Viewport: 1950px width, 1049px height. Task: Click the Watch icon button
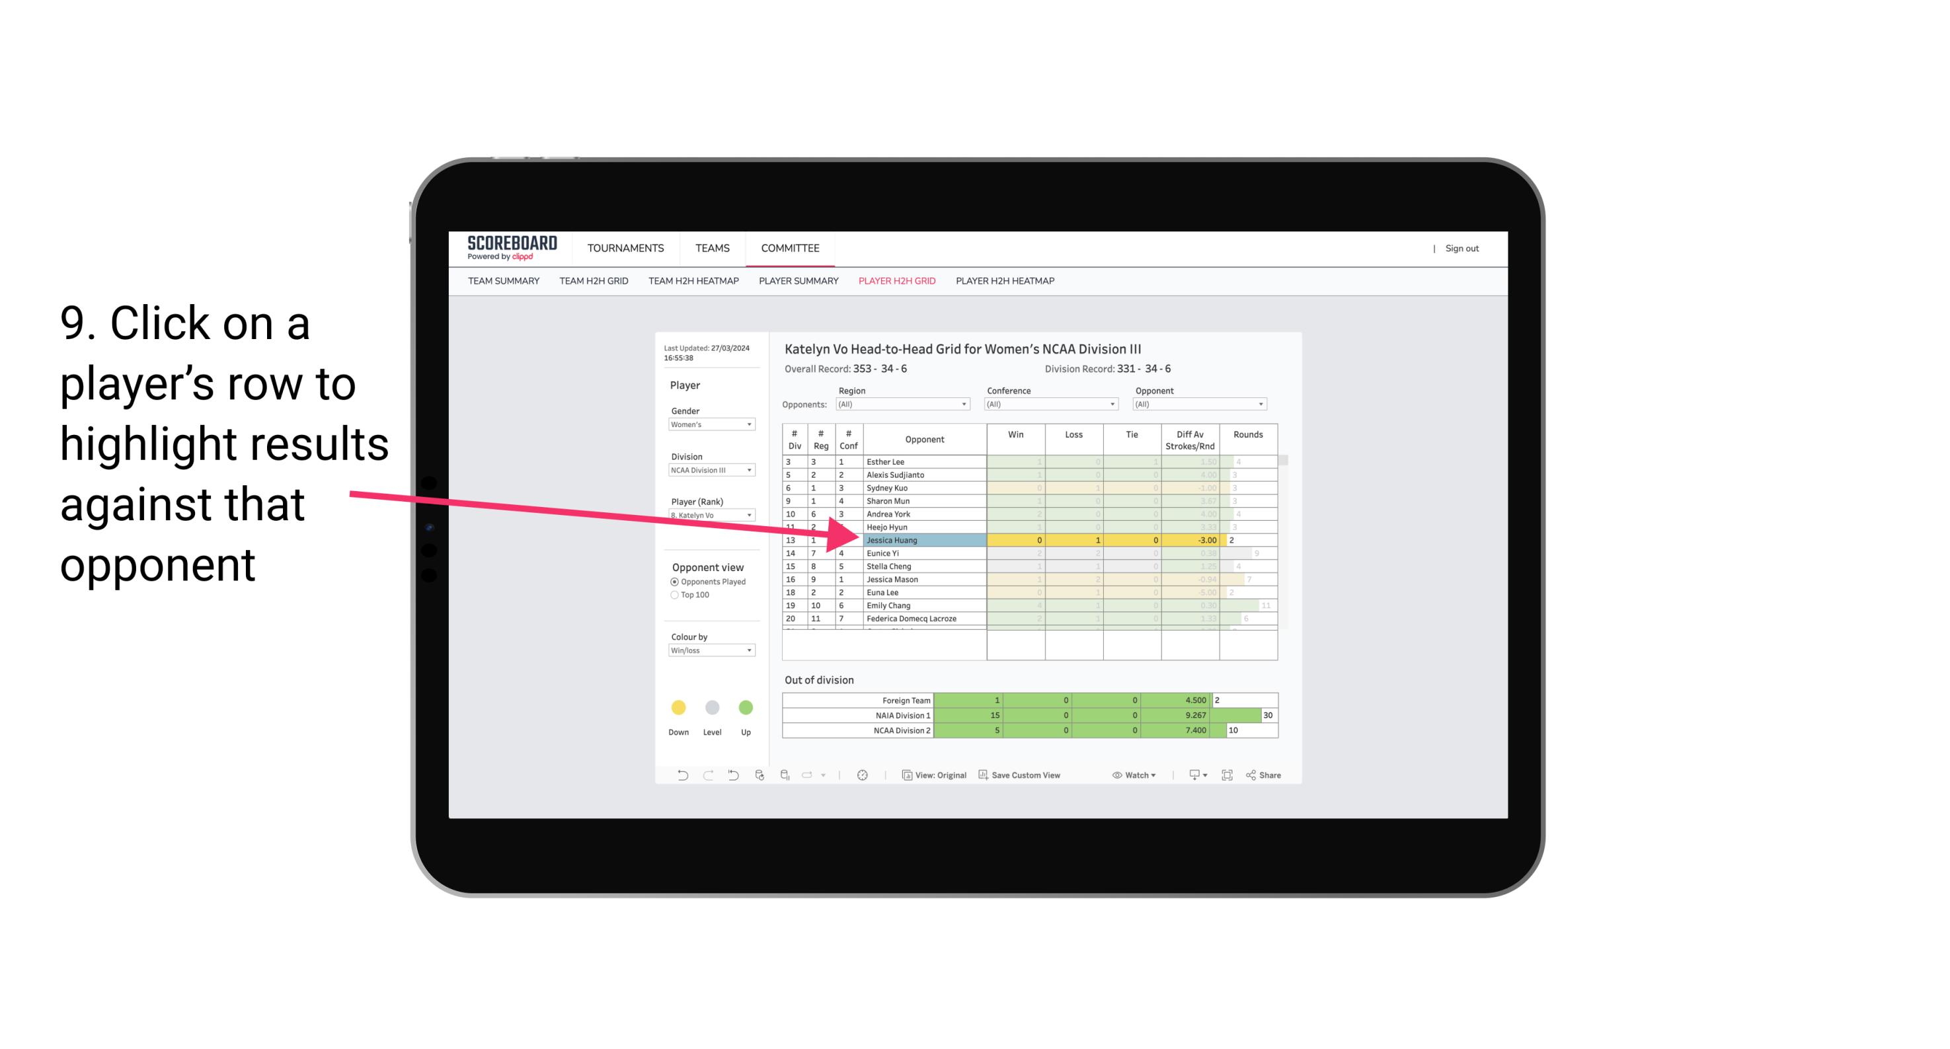coord(1124,774)
